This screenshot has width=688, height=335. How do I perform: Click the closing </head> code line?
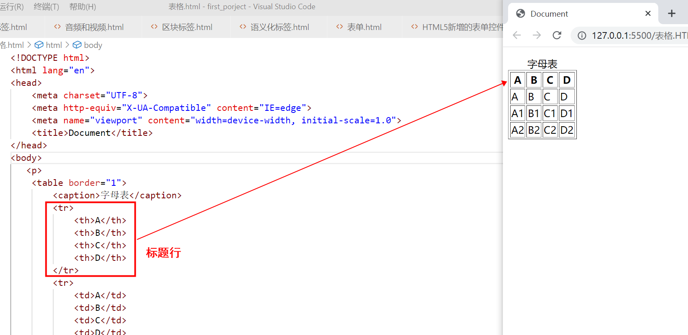tap(29, 145)
